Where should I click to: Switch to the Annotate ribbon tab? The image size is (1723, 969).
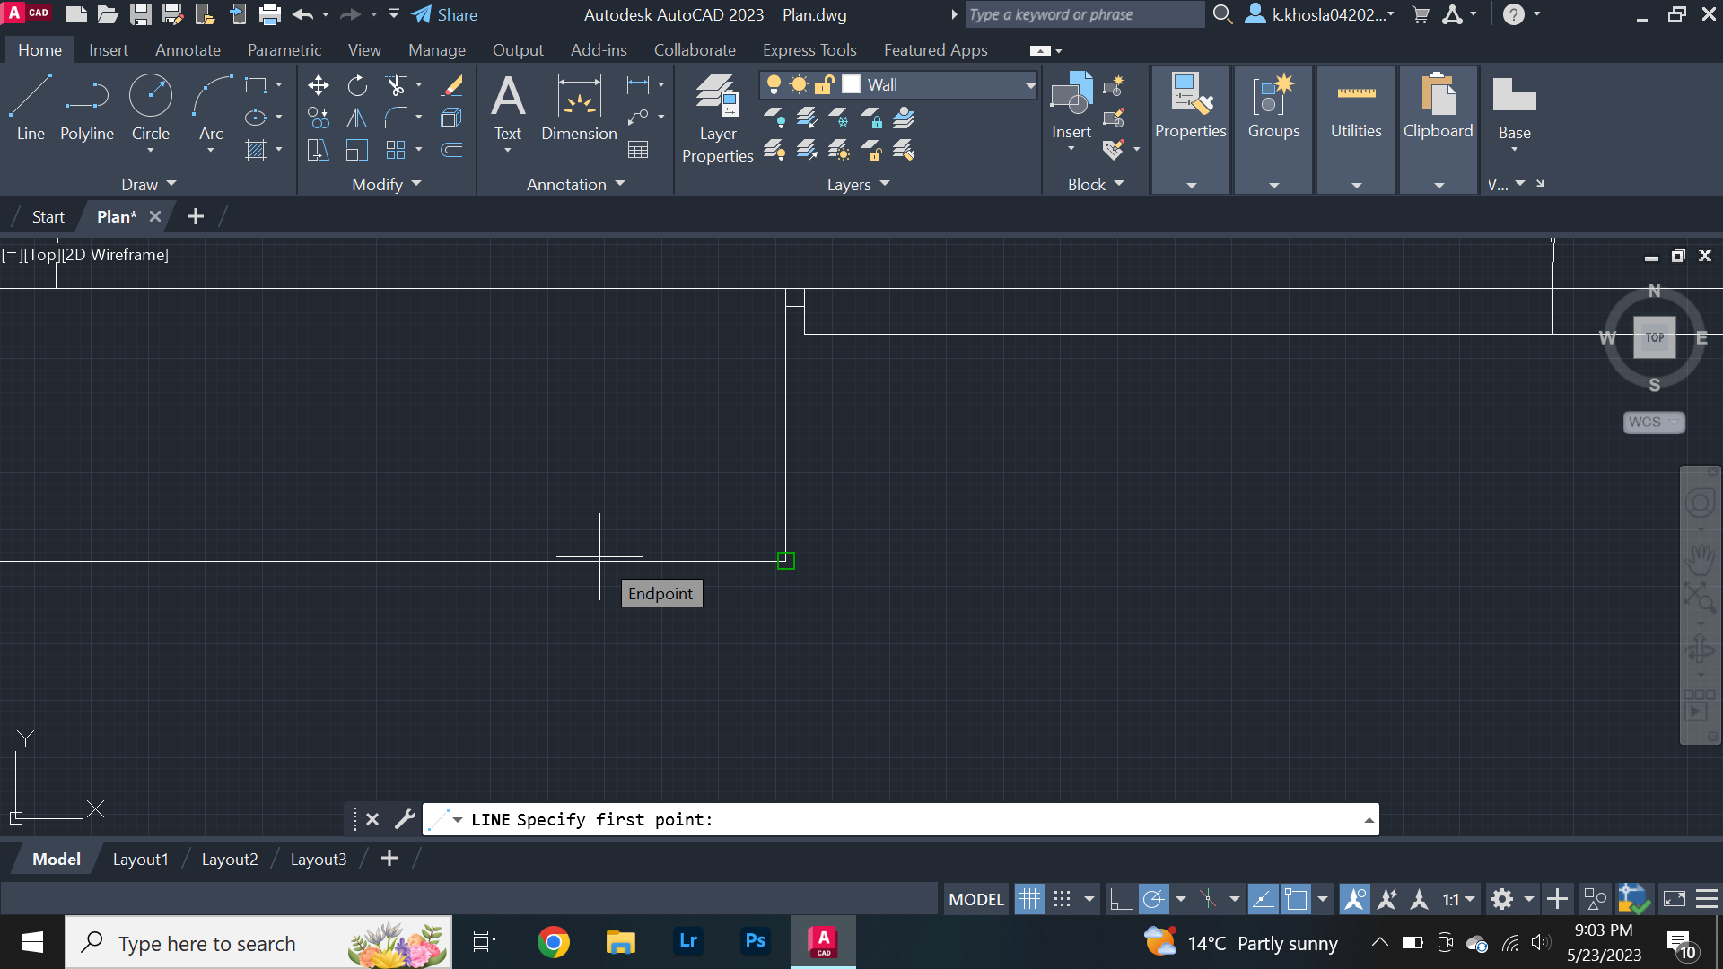(x=187, y=49)
